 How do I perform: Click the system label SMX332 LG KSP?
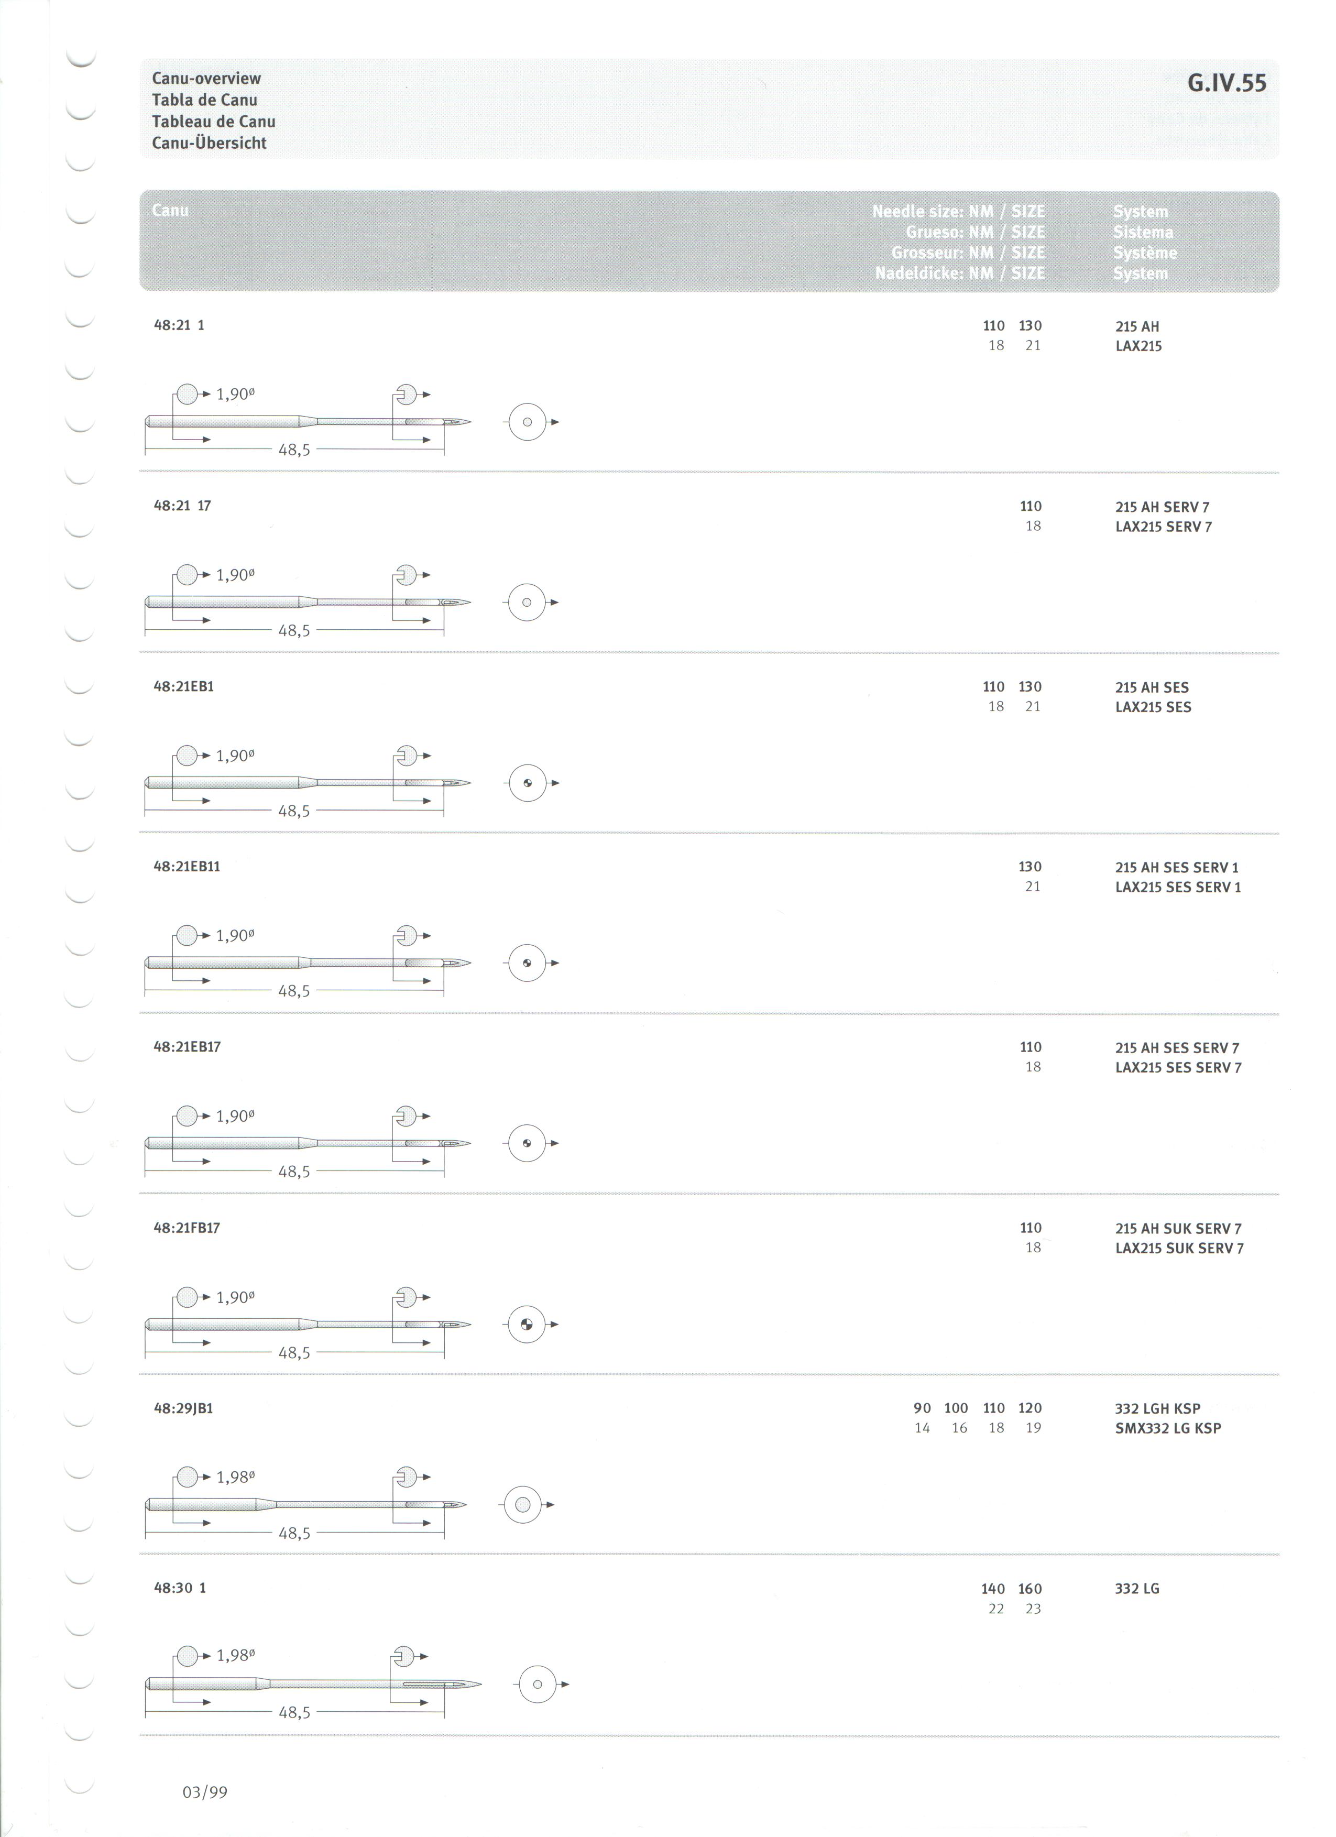[x=1168, y=1428]
